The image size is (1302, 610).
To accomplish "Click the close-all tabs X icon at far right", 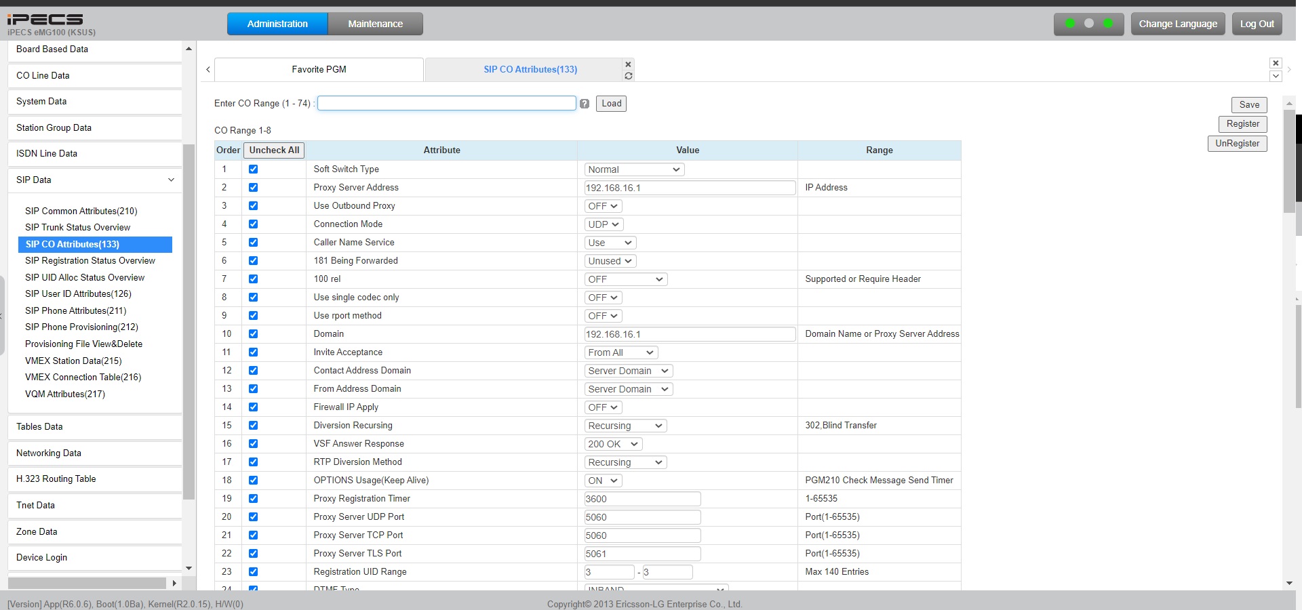I will [x=1276, y=63].
